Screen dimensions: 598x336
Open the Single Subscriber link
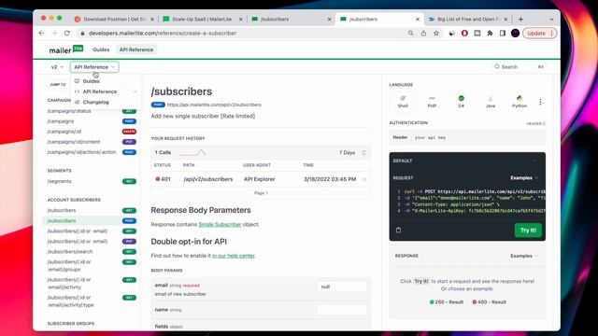click(x=221, y=224)
